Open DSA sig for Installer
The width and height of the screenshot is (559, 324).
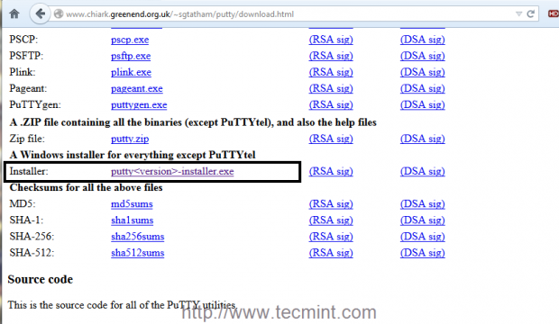click(x=423, y=171)
